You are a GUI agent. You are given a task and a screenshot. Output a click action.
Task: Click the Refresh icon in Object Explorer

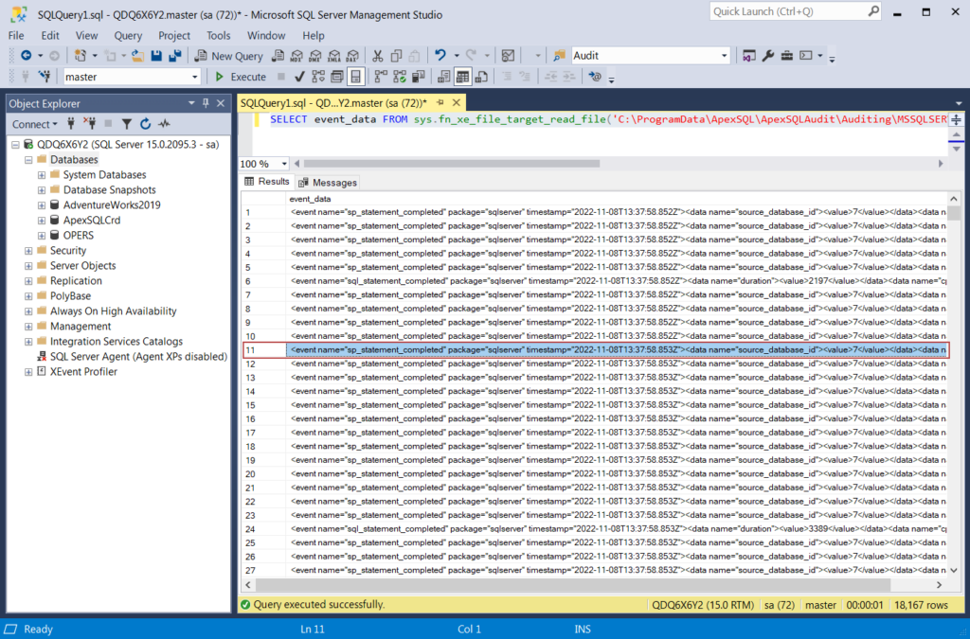click(146, 123)
